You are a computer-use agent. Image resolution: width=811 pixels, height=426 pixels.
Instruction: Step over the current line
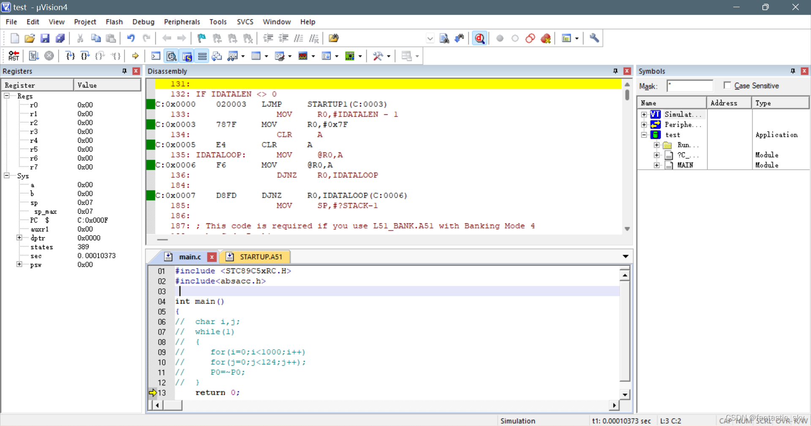[85, 56]
